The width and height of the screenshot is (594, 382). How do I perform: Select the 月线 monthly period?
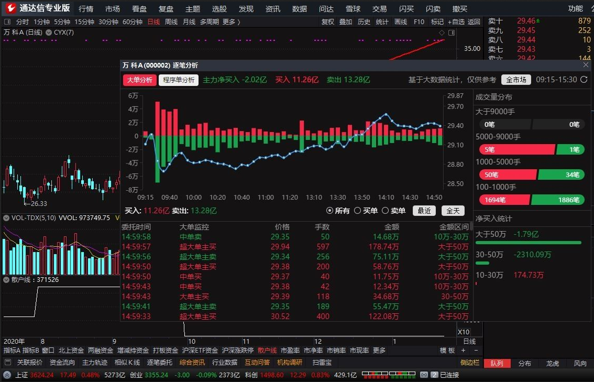[x=189, y=22]
